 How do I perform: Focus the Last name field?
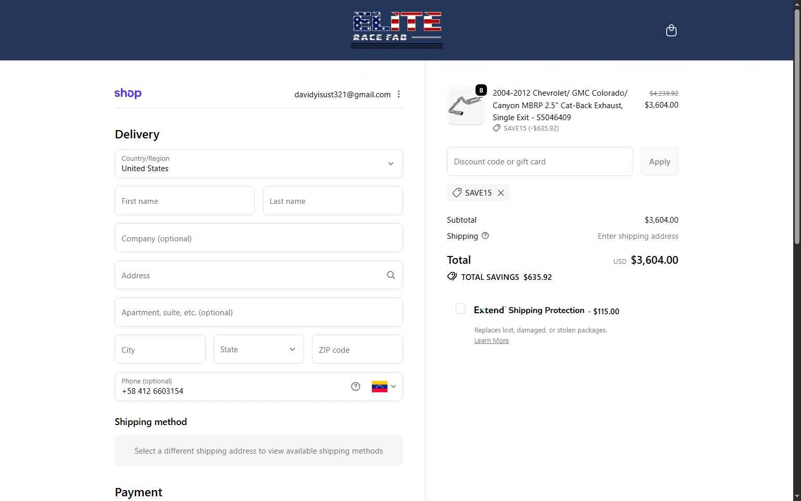coord(333,201)
